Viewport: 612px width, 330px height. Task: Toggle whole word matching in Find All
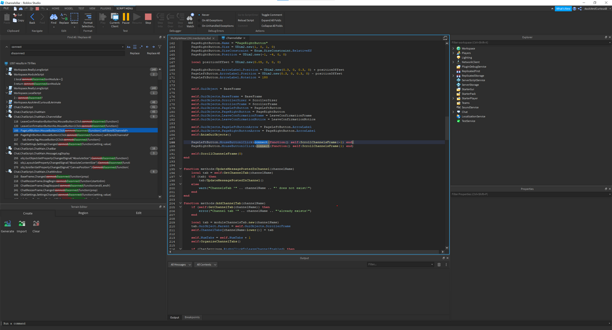pyautogui.click(x=135, y=47)
